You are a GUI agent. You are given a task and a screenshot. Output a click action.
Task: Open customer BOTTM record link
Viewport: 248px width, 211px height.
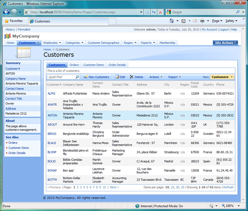(x=52, y=180)
